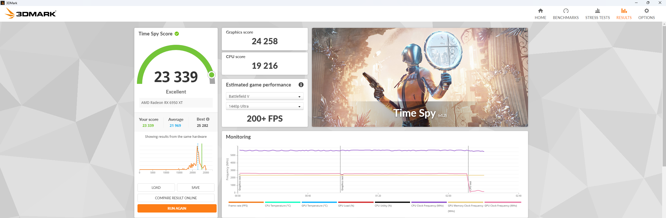Click the 3DMark app icon in the title bar
This screenshot has height=218, width=666.
(3, 3)
